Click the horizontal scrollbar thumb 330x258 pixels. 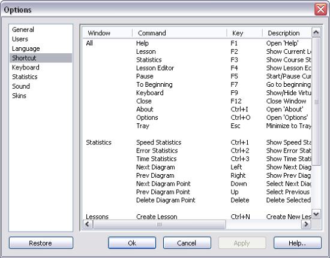coord(160,224)
